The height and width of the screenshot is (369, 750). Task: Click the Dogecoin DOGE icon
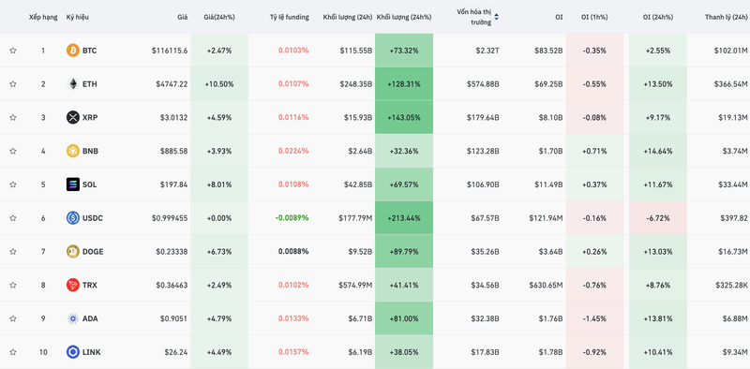tap(73, 251)
